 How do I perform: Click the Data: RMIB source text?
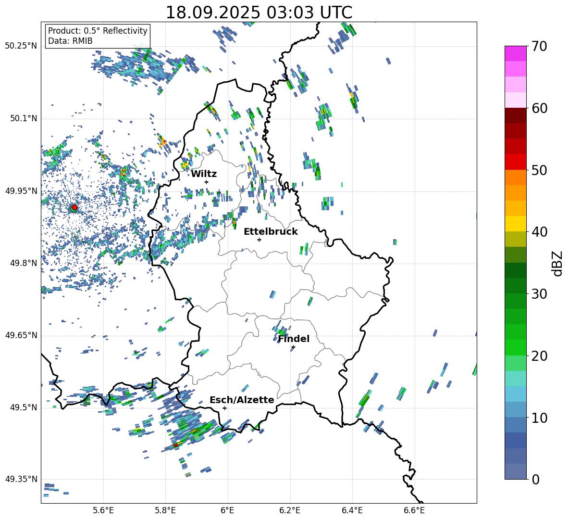click(x=70, y=41)
